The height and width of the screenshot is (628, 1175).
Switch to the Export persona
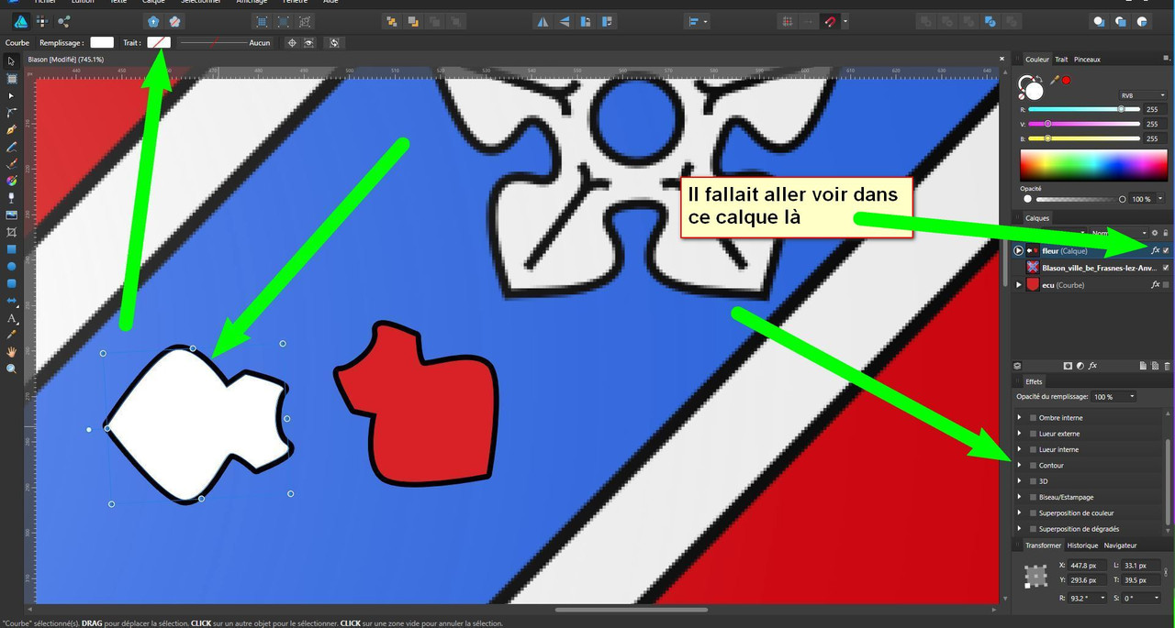tap(64, 21)
